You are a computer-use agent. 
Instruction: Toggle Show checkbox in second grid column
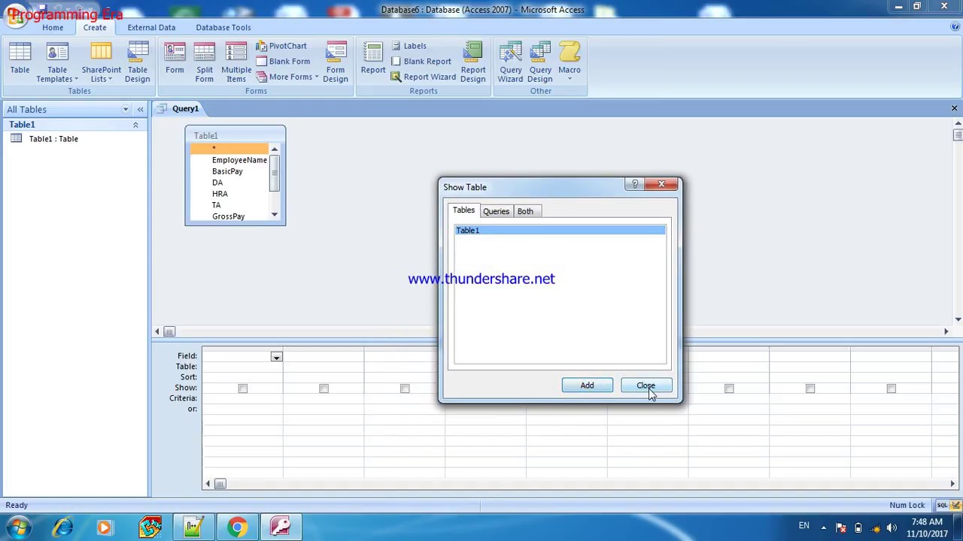pos(324,388)
